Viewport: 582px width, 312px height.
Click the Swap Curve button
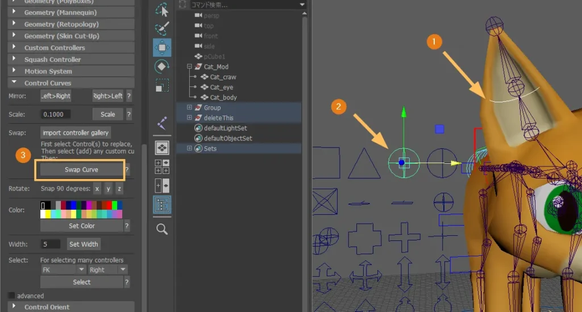81,169
